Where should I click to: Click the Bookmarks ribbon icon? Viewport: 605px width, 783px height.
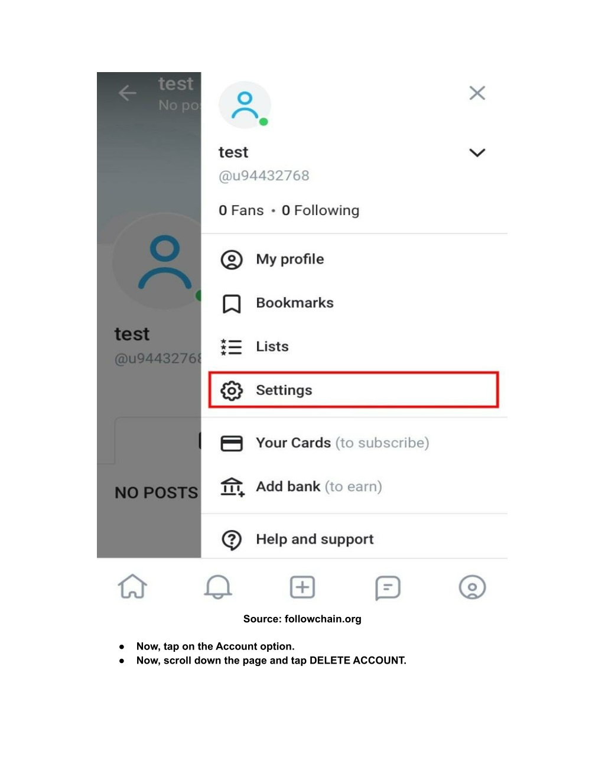232,304
